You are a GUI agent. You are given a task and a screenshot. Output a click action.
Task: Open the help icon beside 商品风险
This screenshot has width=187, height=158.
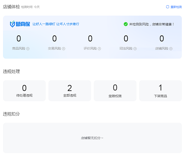click(28, 49)
